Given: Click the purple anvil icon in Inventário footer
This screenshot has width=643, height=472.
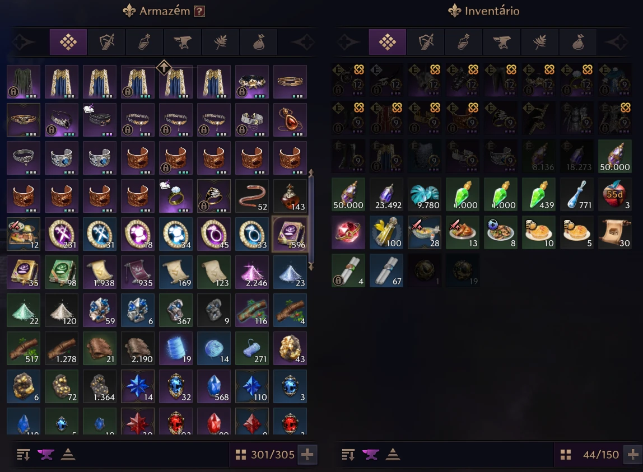Looking at the screenshot, I should tap(370, 455).
